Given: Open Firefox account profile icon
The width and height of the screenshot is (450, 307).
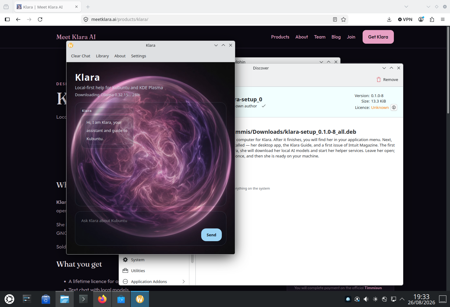Looking at the screenshot, I should coord(421,19).
